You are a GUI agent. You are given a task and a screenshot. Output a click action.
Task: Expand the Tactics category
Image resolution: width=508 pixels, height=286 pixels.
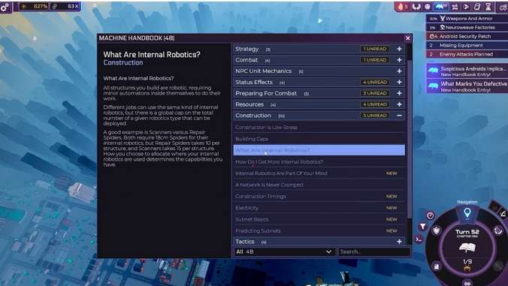point(399,242)
